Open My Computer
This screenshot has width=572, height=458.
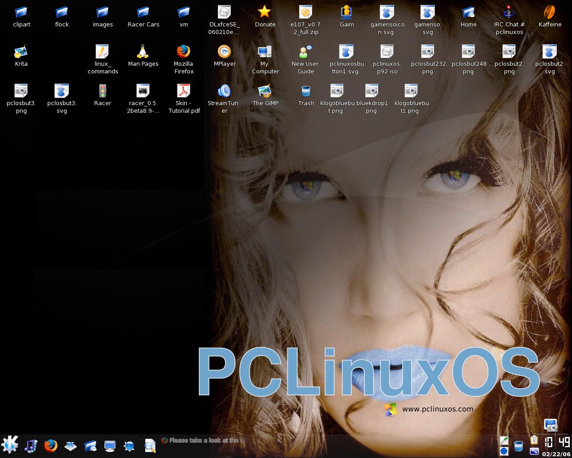coord(265,52)
